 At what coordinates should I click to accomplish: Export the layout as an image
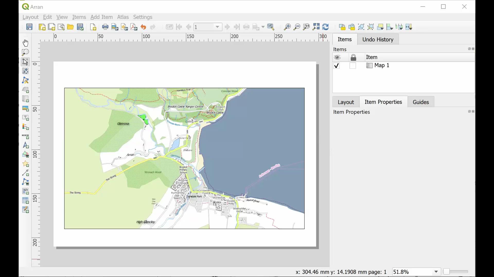115,27
